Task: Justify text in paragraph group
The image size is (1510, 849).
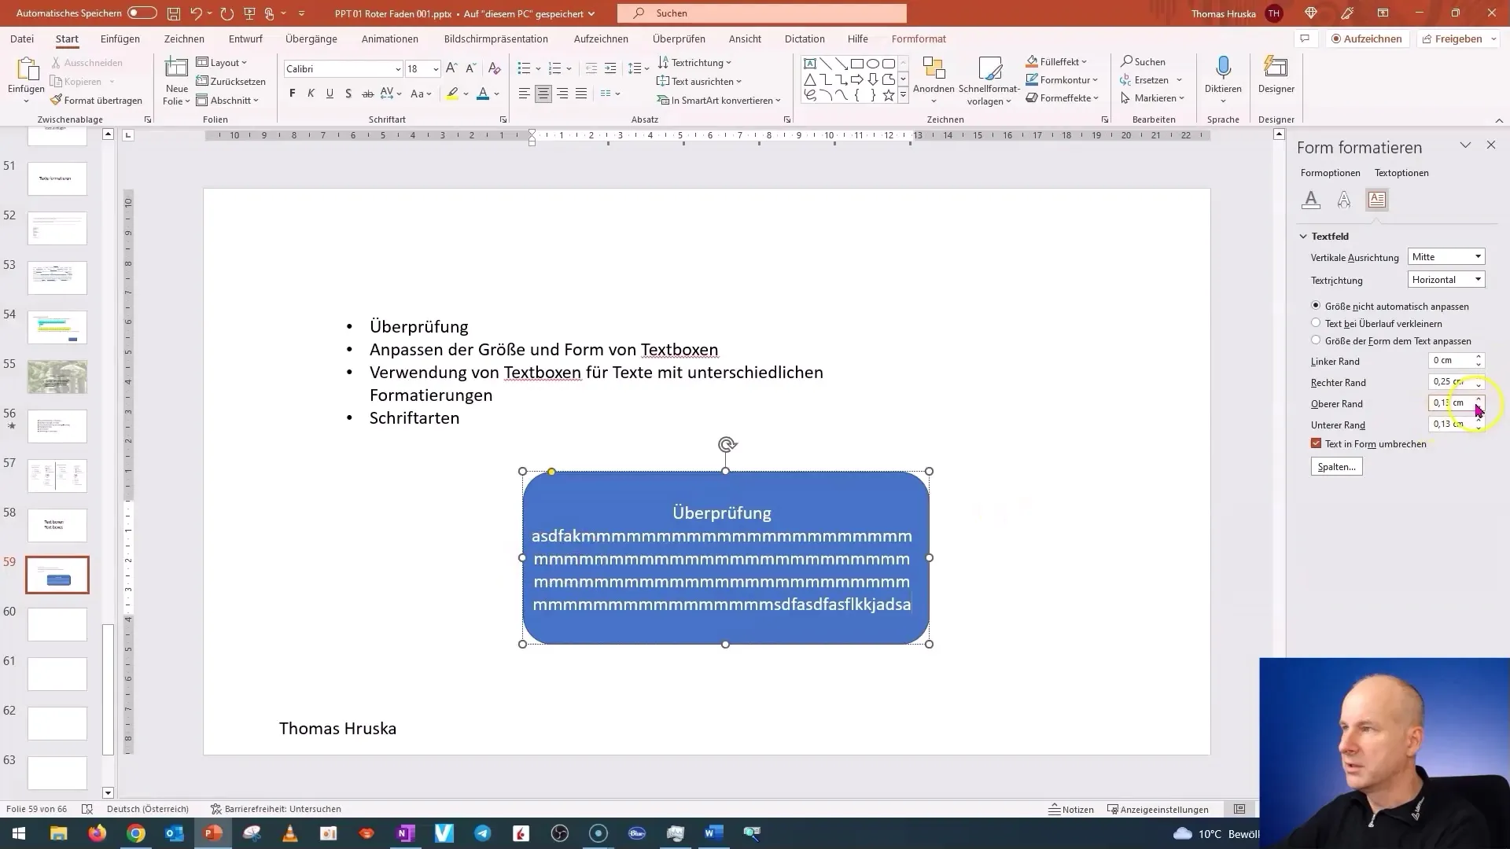Action: click(581, 94)
